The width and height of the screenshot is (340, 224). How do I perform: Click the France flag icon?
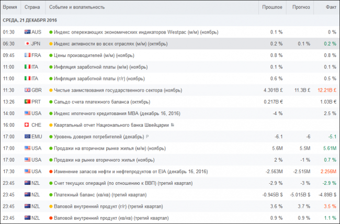tap(28, 55)
